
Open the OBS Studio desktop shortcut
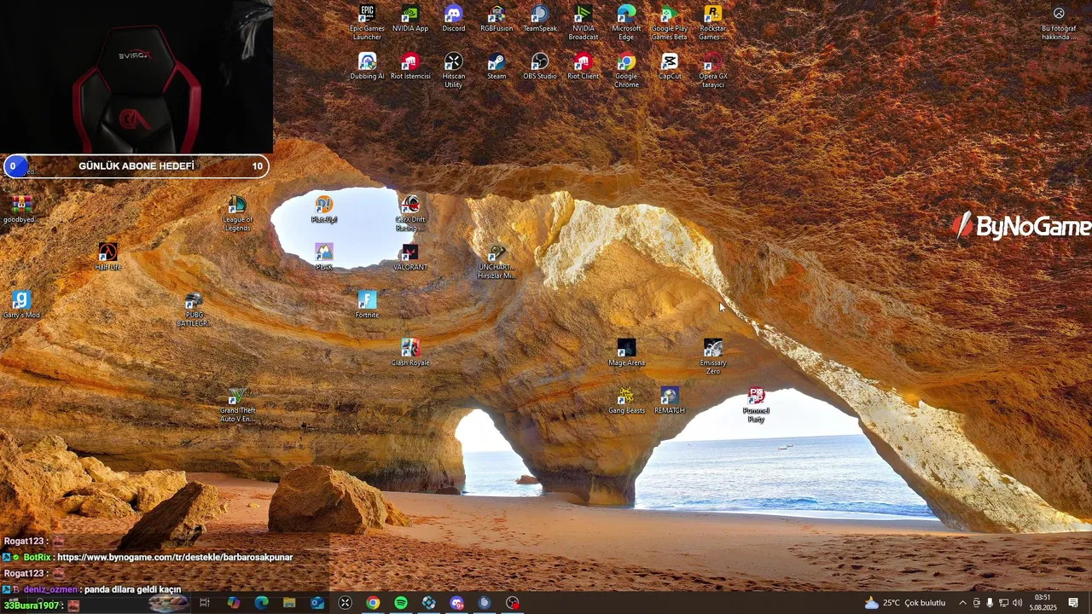point(540,67)
